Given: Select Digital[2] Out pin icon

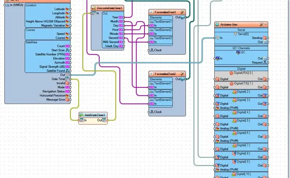Looking at the screenshot, I should (x=265, y=95).
